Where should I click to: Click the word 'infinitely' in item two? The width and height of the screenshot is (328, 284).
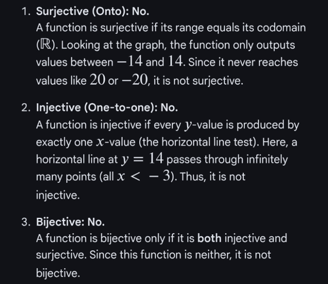[267, 159]
